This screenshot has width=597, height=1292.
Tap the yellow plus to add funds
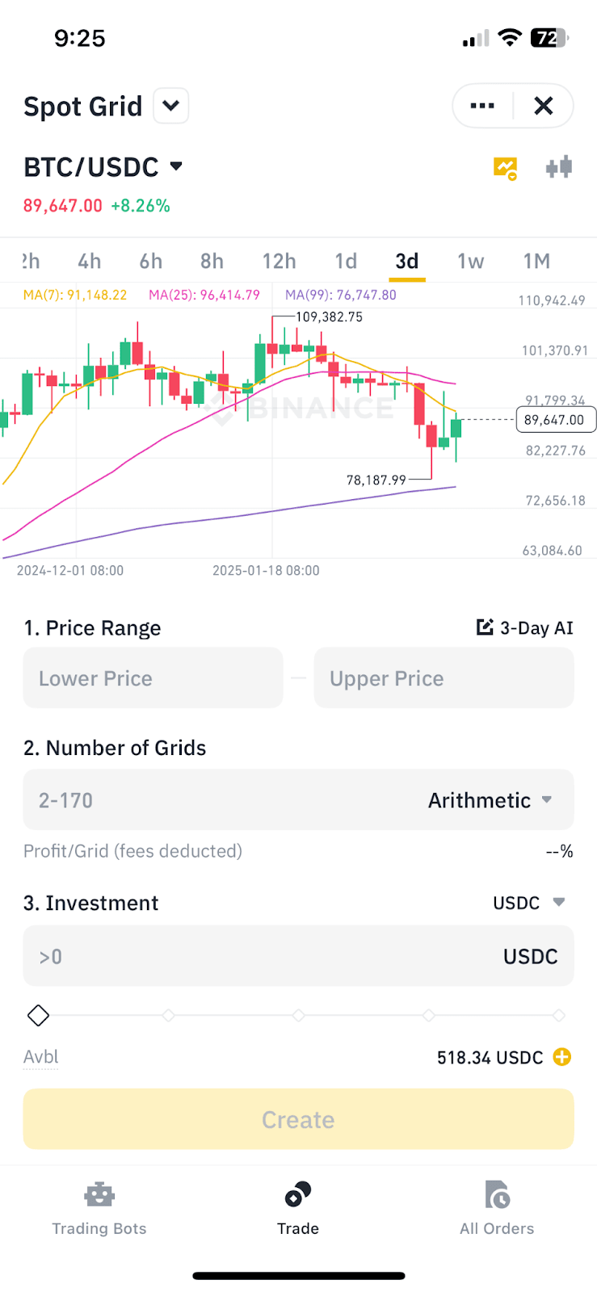pos(562,1057)
